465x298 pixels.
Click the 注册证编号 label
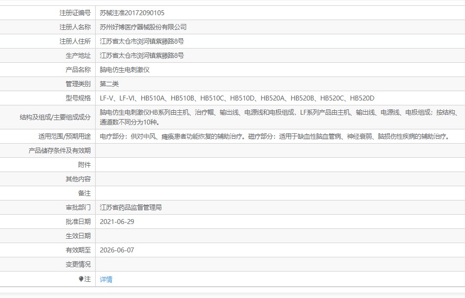tap(75, 13)
